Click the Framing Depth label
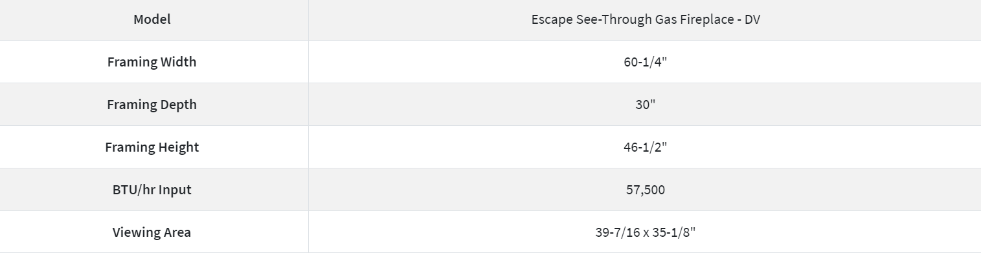Image resolution: width=981 pixels, height=253 pixels. (x=152, y=105)
